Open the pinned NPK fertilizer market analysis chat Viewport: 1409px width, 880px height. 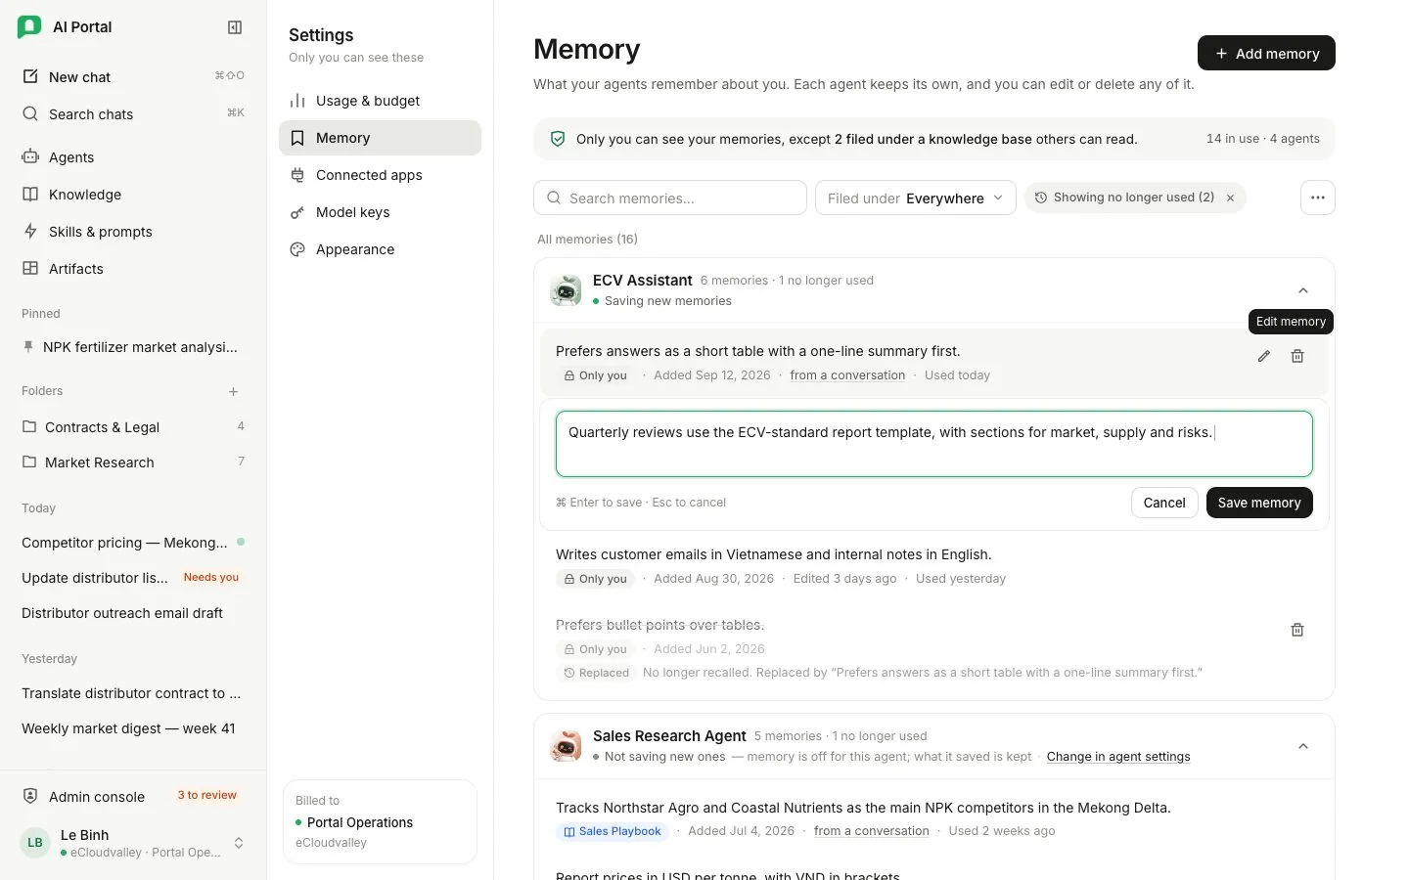[x=133, y=347]
